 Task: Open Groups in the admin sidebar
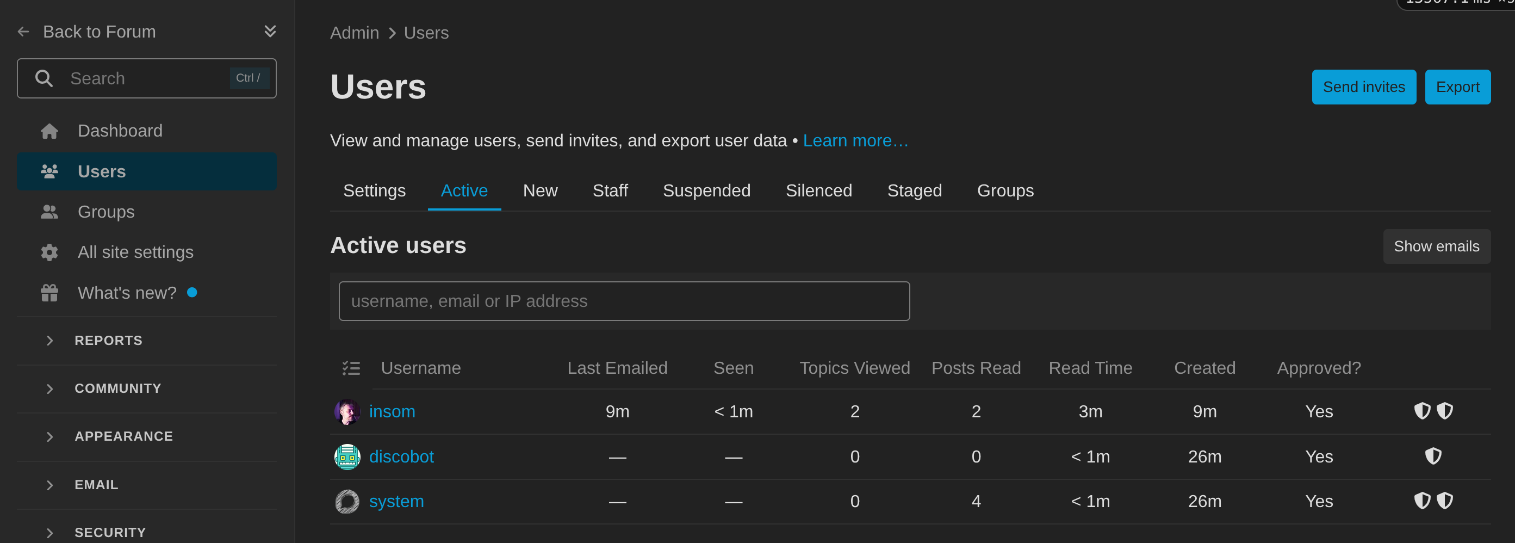(x=106, y=211)
